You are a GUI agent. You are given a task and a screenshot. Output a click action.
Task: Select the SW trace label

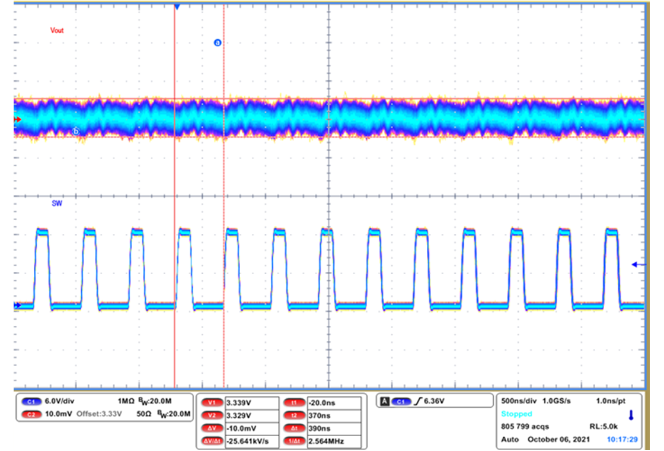pyautogui.click(x=56, y=202)
